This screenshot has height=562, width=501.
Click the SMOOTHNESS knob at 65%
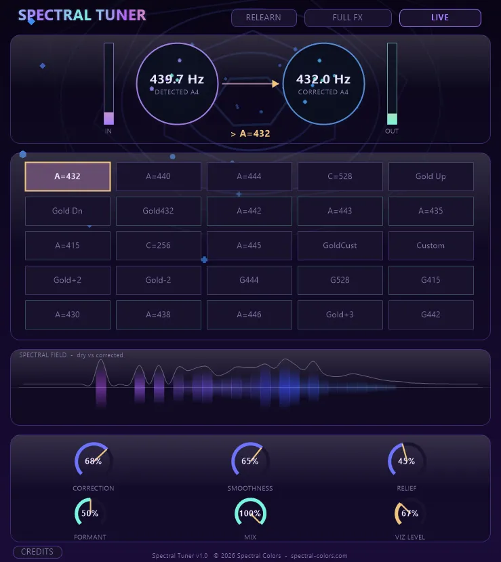coord(250,461)
